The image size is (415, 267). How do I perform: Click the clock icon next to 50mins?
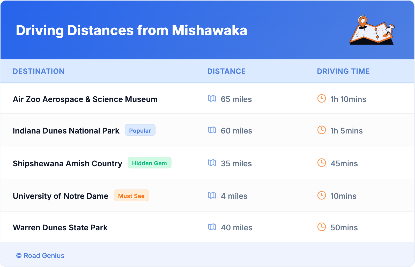322,227
